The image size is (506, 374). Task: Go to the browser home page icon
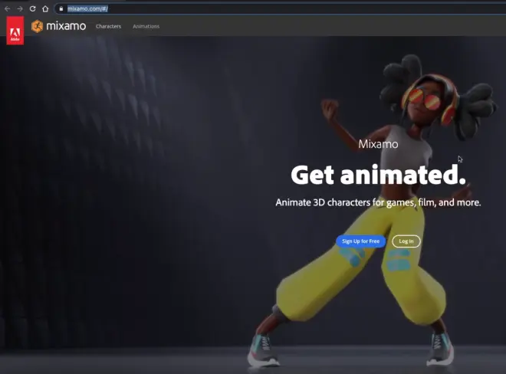tap(45, 8)
